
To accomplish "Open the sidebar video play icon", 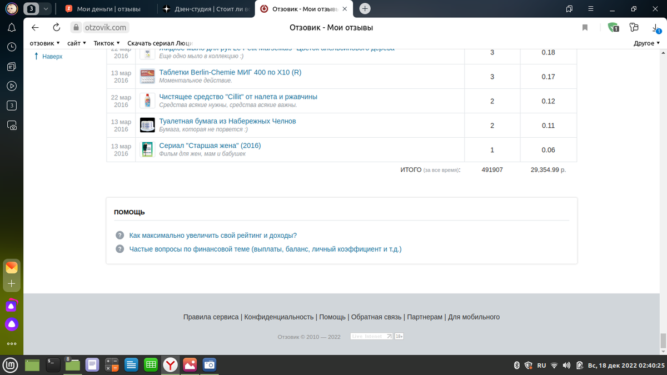I will [x=12, y=86].
